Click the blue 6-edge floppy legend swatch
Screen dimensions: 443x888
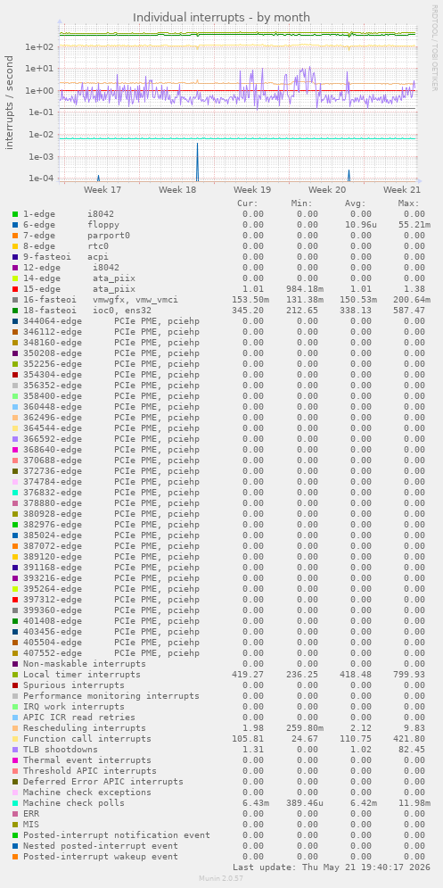click(x=15, y=225)
